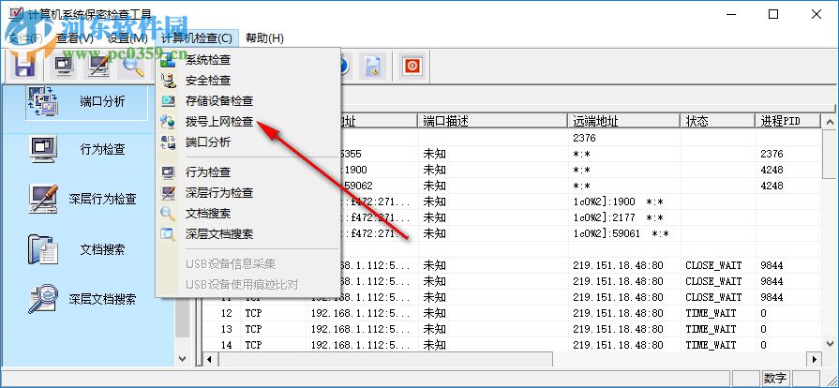Open the 文件(F) menu
The image size is (839, 388).
click(27, 38)
